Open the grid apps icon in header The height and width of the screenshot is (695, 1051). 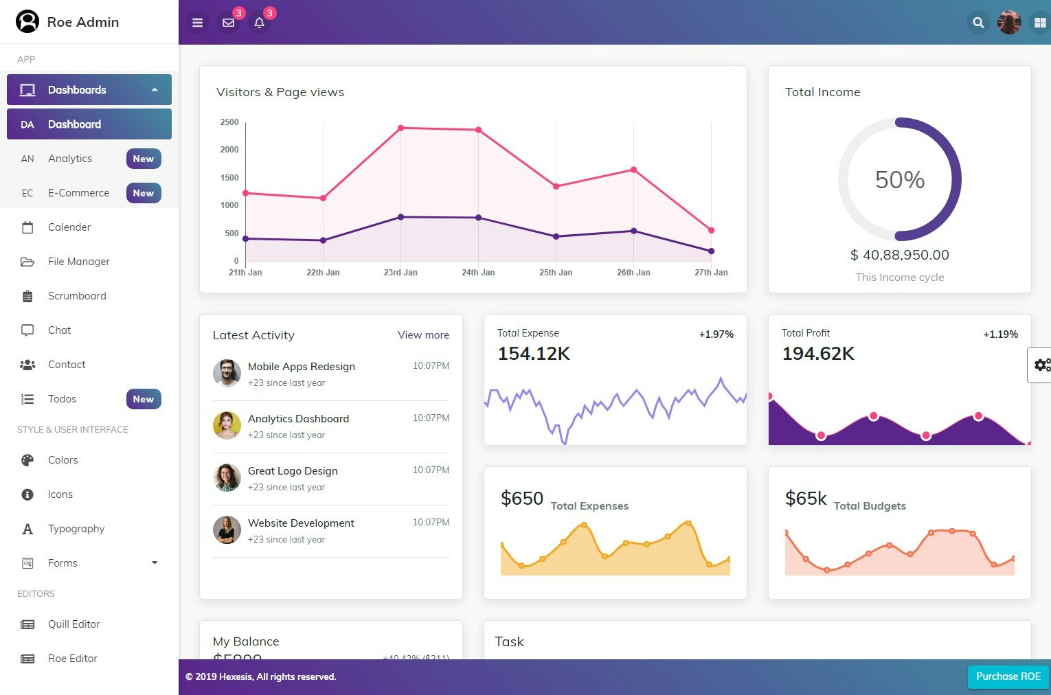click(x=1040, y=23)
